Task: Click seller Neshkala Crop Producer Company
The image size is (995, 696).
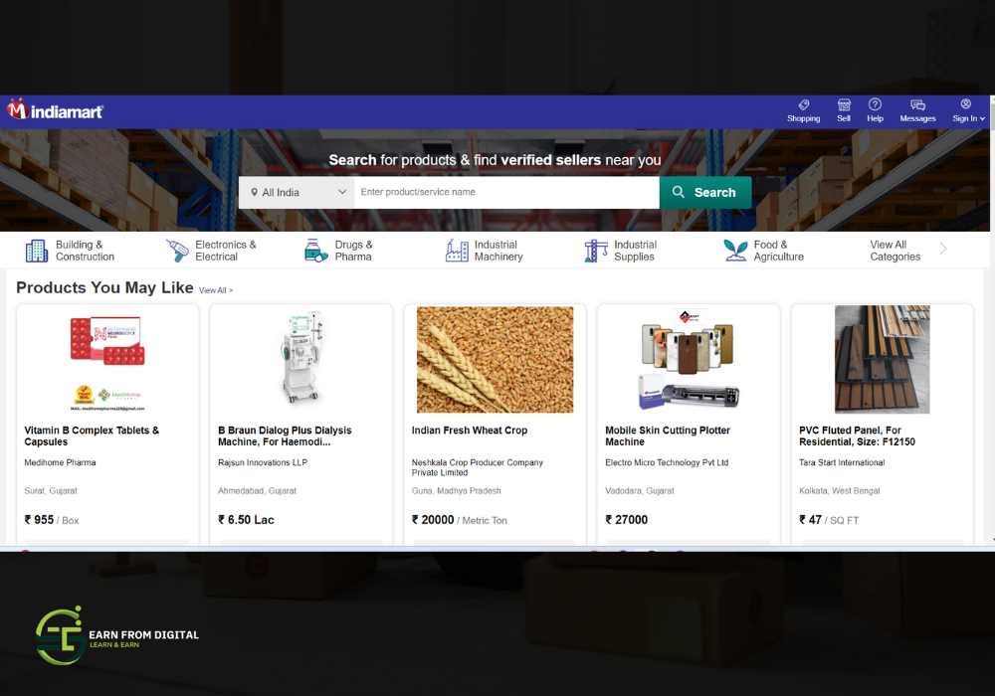Action: coord(478,467)
